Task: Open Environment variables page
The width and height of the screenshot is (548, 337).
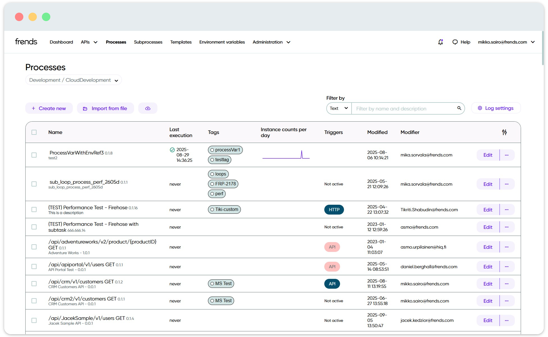Action: click(x=222, y=42)
